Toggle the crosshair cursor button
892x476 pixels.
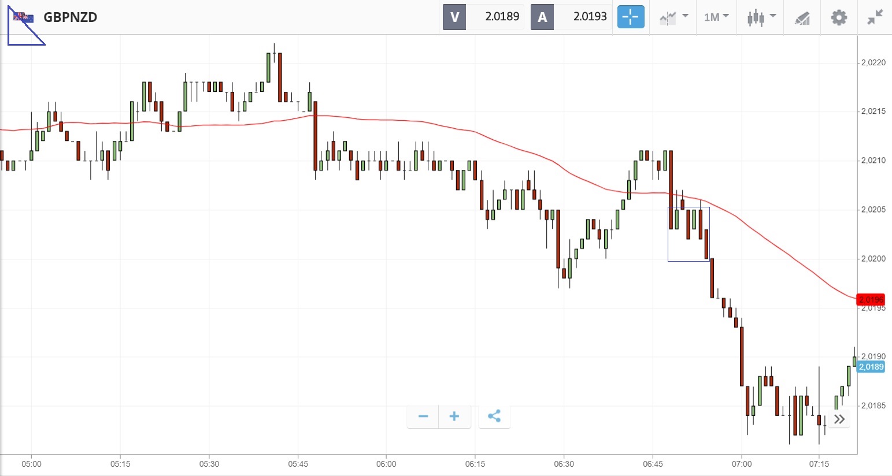[x=630, y=17]
